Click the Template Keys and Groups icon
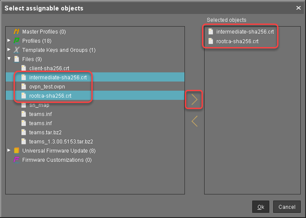This screenshot has height=218, width=306. point(17,50)
